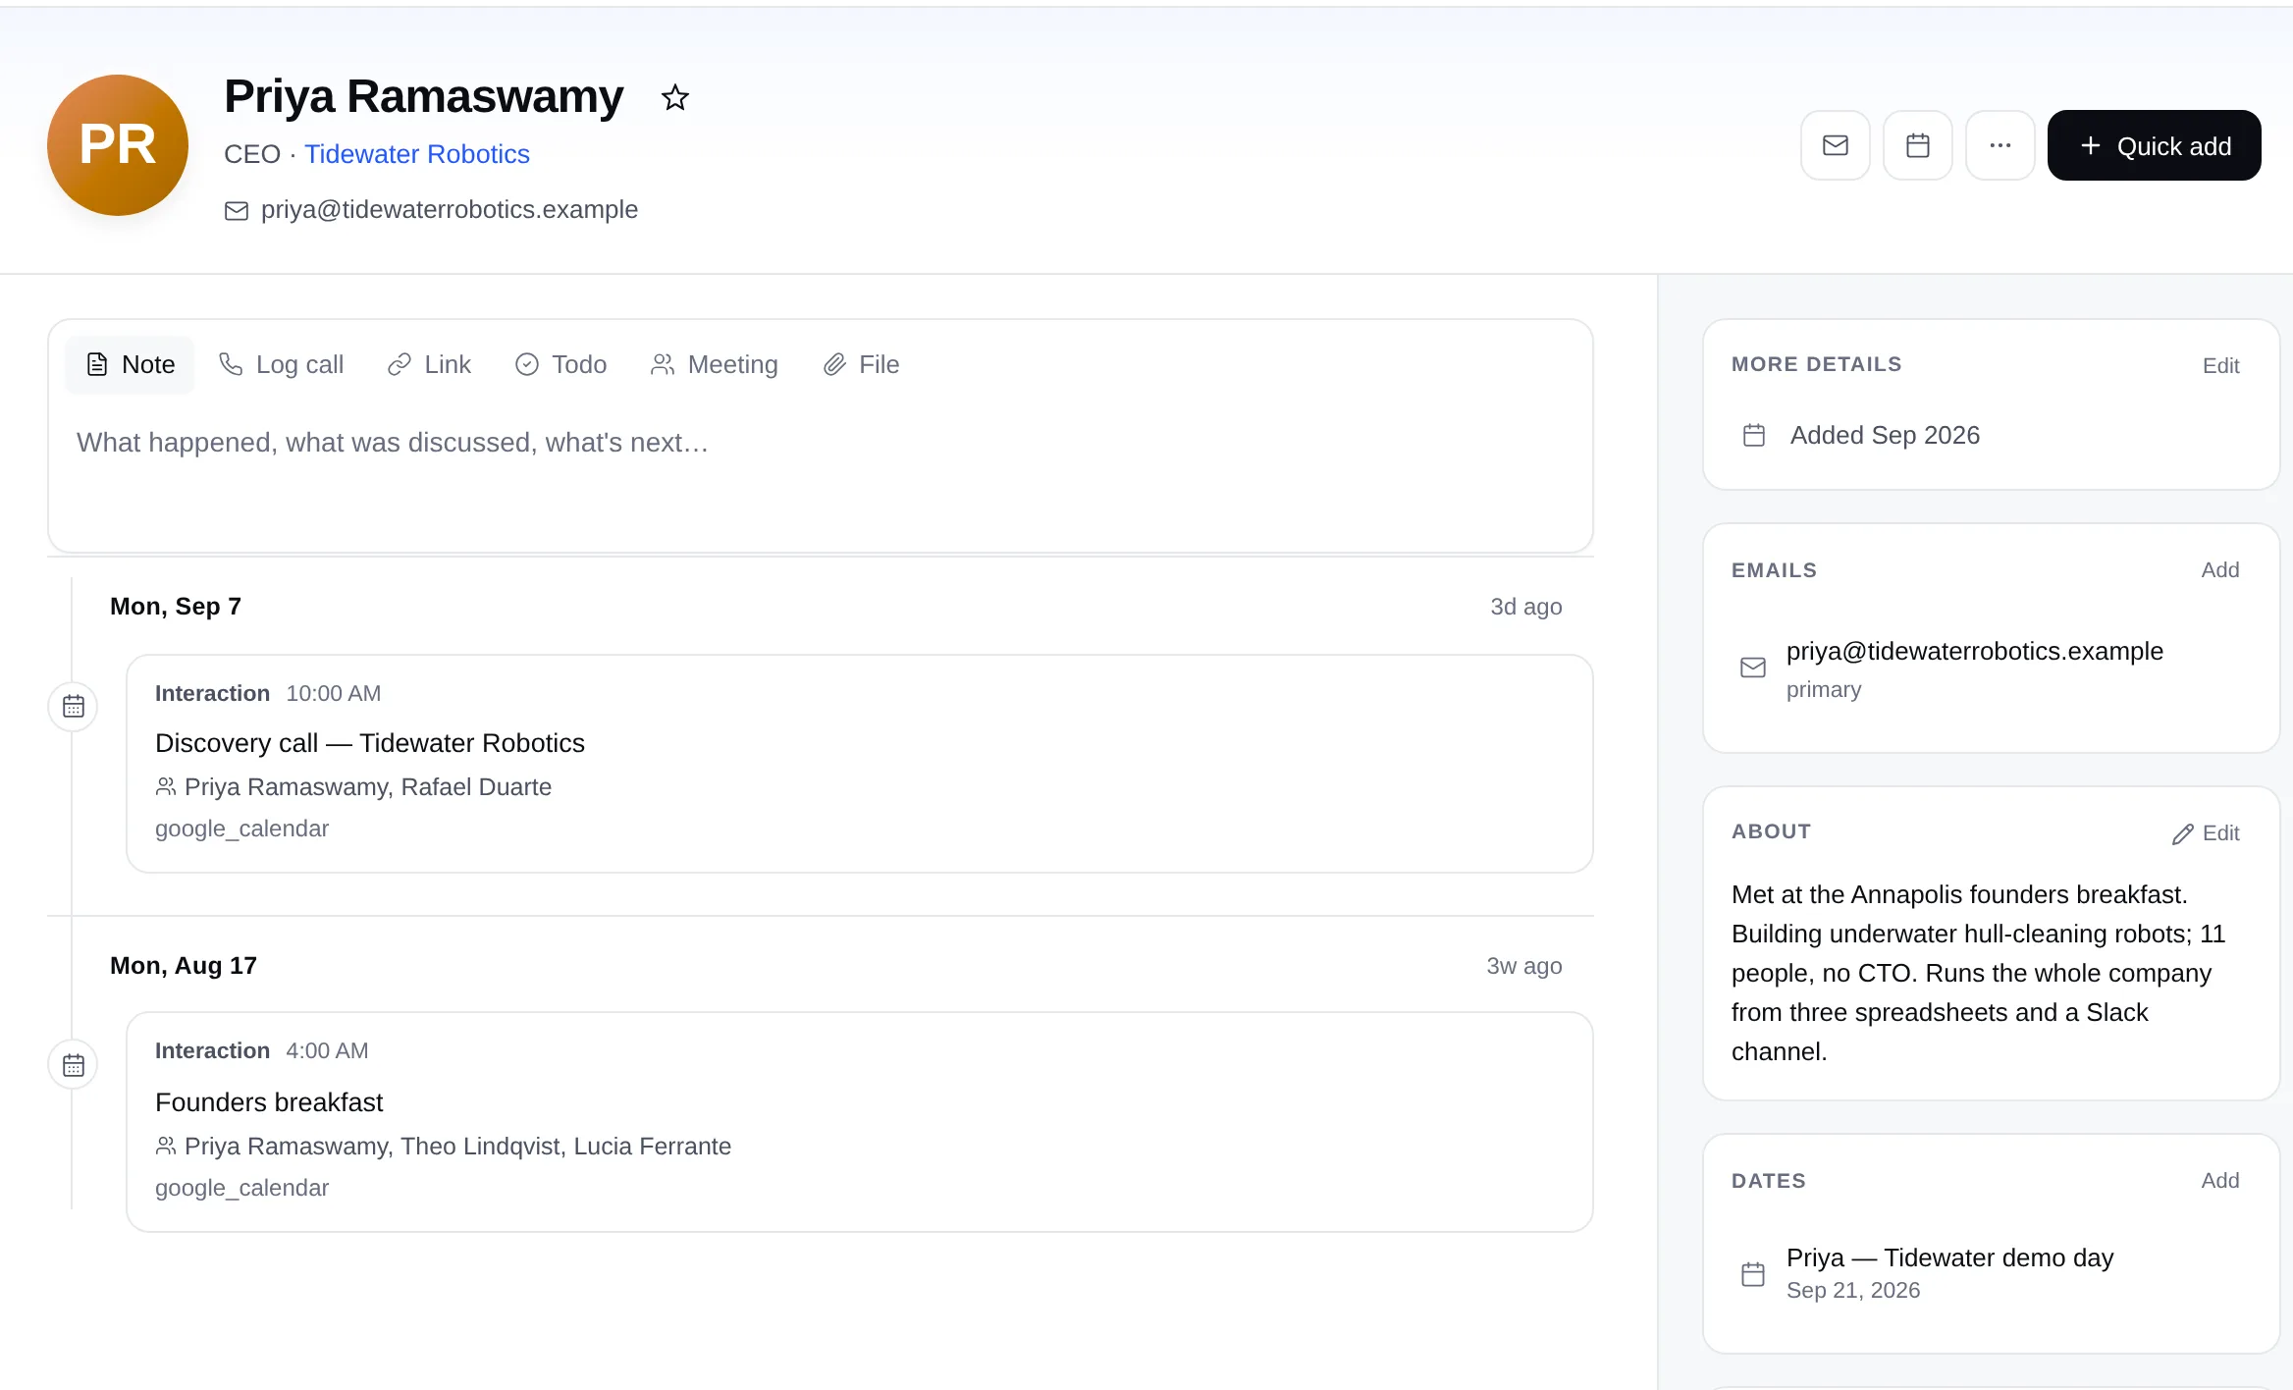Click google_calendar source under Discovery call
This screenshot has height=1390, width=2293.
click(241, 829)
